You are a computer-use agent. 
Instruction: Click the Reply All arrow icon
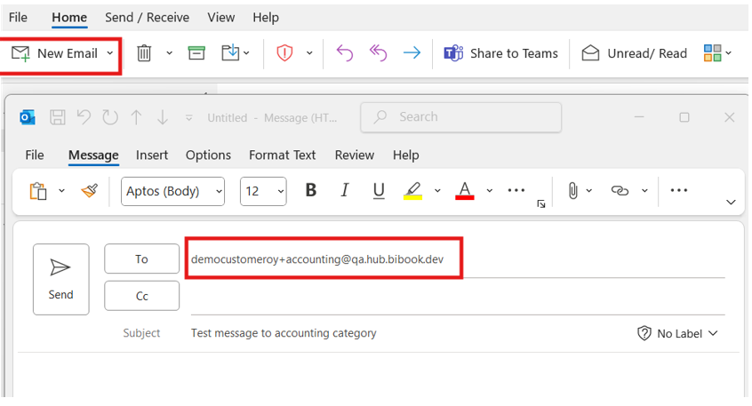point(378,53)
